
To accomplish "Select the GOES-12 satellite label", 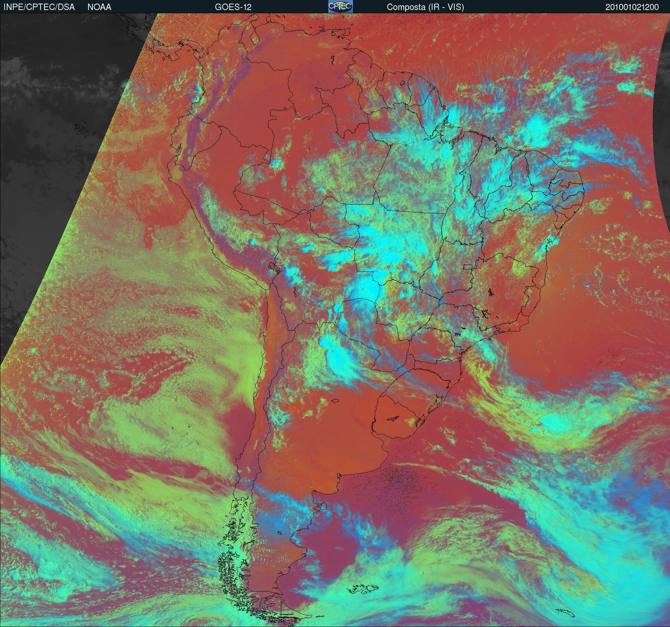I will 233,7.
